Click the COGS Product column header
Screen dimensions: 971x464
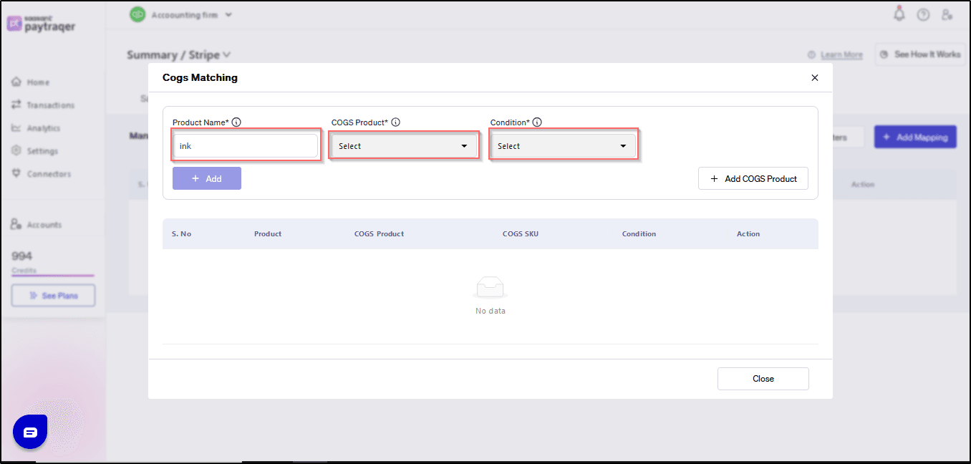pyautogui.click(x=379, y=234)
